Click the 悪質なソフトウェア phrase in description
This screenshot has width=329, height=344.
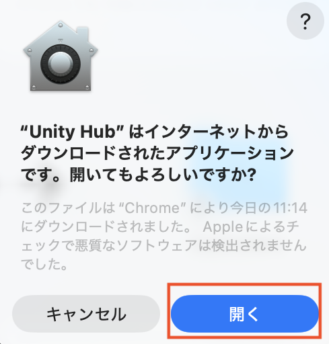tap(136, 245)
